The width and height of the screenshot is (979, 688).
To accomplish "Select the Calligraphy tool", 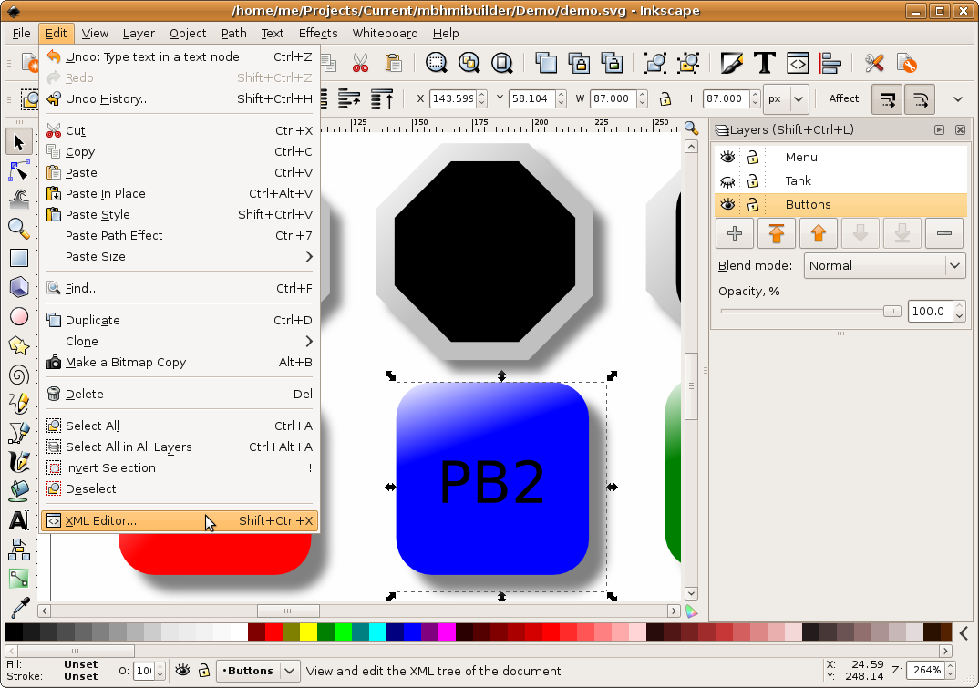I will point(19,462).
